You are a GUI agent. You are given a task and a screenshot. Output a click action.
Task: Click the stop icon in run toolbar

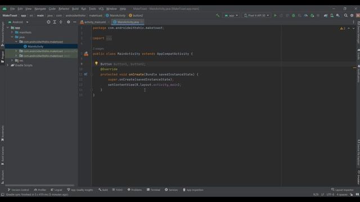tap(318, 16)
